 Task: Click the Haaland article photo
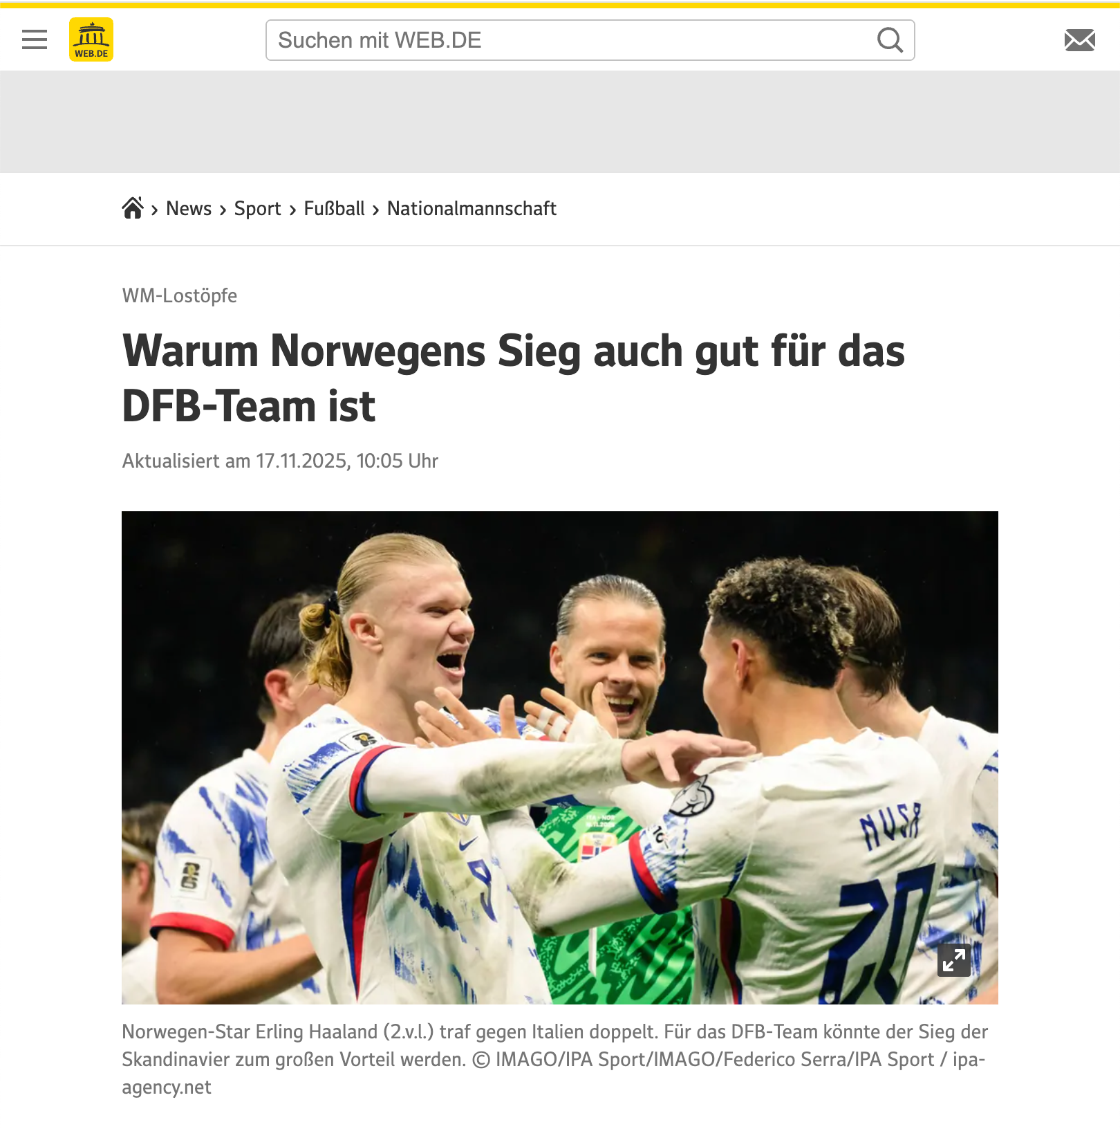click(x=560, y=758)
